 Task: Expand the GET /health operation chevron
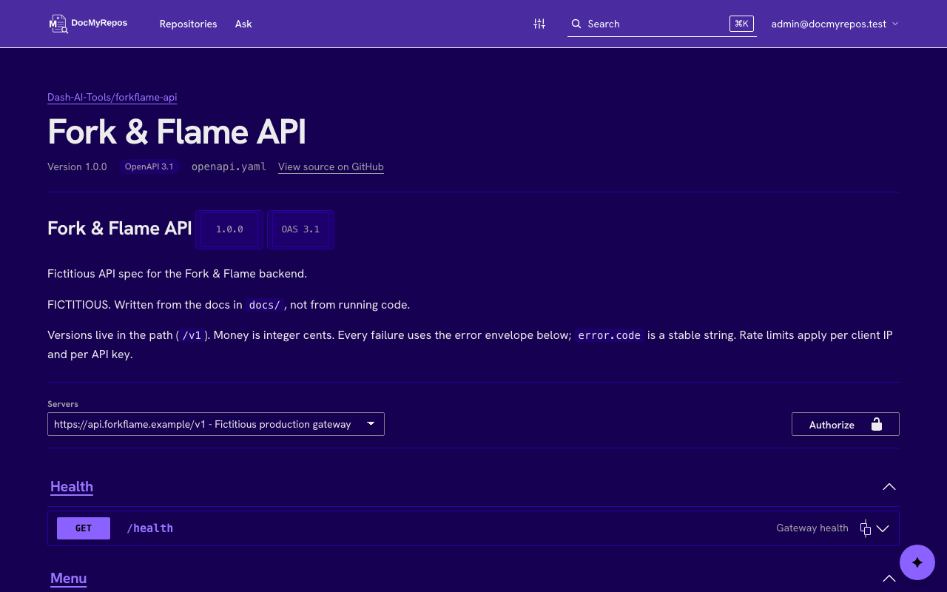(883, 528)
